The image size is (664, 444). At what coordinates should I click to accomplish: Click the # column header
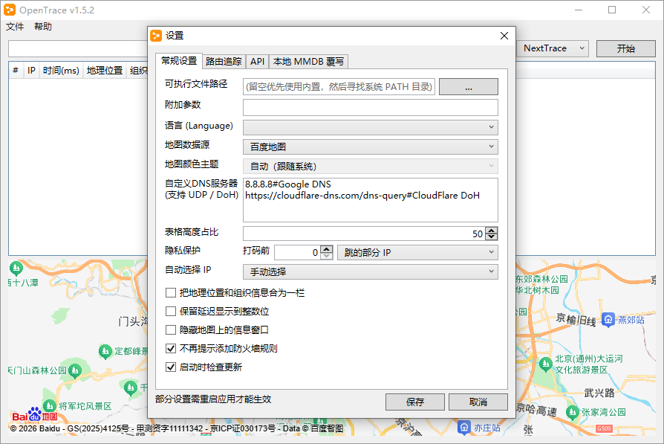coord(16,71)
